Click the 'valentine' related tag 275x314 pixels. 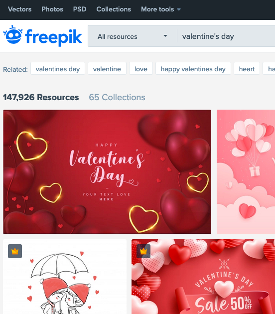tap(107, 68)
